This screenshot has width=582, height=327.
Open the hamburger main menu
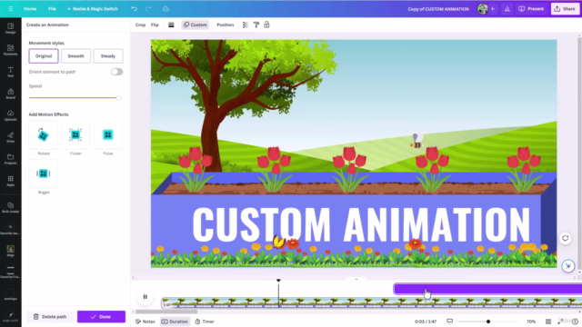[x=10, y=8]
